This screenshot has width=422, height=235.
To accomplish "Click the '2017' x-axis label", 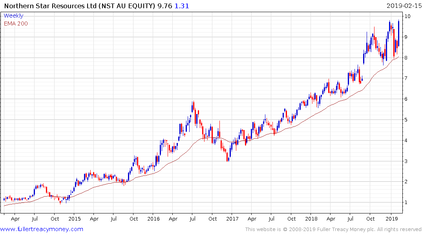I will coord(232,219).
